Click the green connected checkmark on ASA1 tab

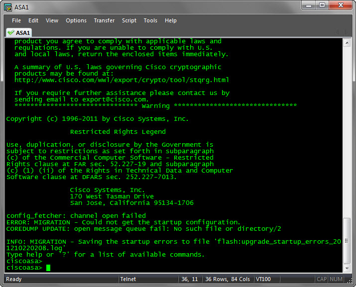point(10,33)
